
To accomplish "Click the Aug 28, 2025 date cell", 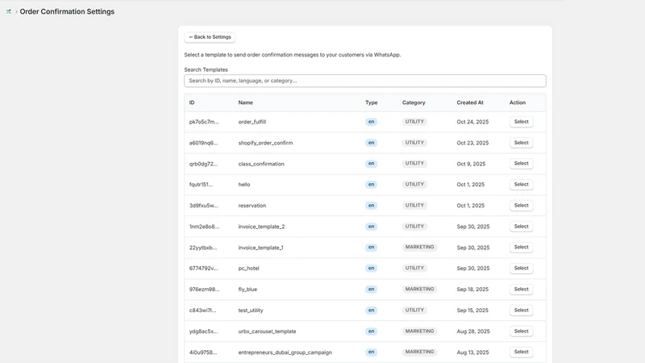I will coord(473,332).
